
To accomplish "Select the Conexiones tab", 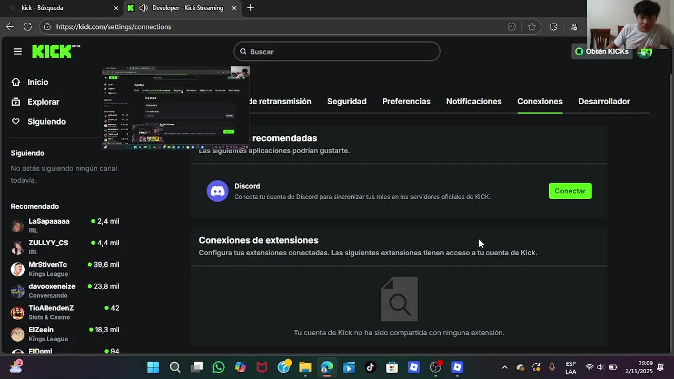I will coord(540,102).
